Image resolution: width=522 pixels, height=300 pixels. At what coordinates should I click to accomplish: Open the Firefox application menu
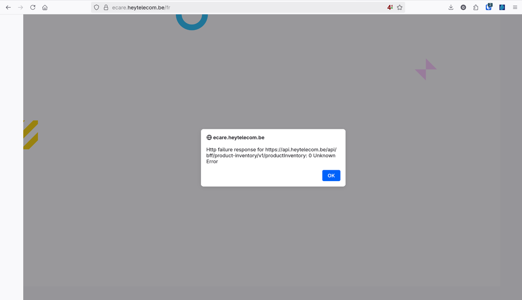(515, 7)
